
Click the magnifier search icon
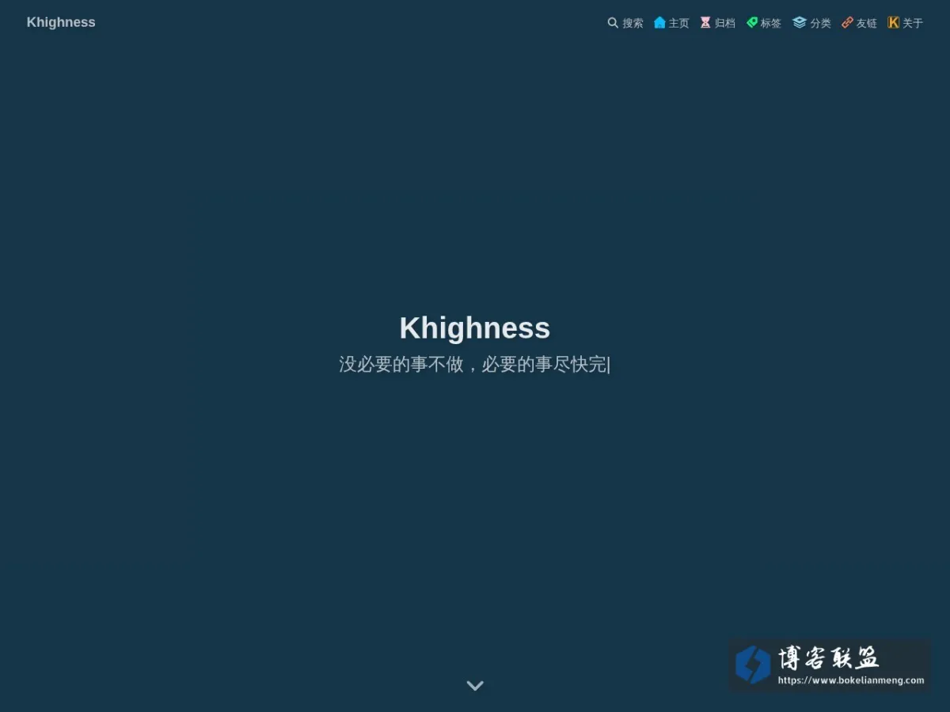pos(613,23)
